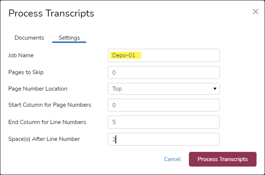The height and width of the screenshot is (175, 265).
Task: Cancel the transcript processing dialog
Action: [x=172, y=159]
